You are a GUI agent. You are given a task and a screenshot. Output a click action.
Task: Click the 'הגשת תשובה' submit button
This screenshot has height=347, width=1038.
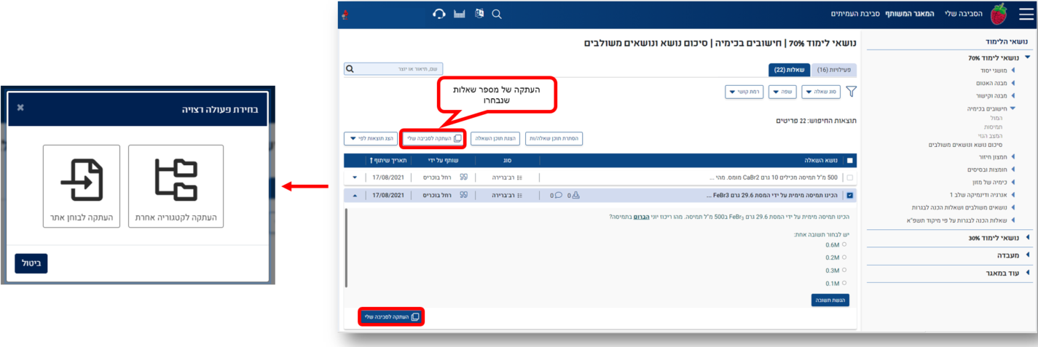coord(830,300)
